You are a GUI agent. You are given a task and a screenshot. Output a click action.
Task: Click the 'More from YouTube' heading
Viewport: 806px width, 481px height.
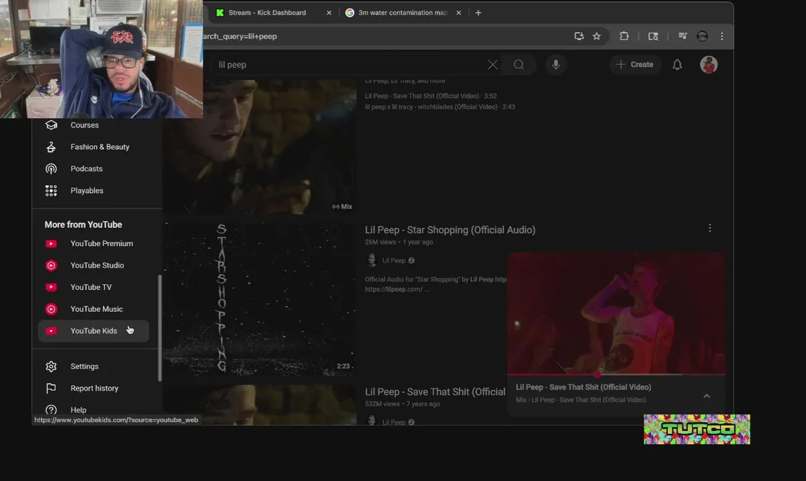point(84,224)
